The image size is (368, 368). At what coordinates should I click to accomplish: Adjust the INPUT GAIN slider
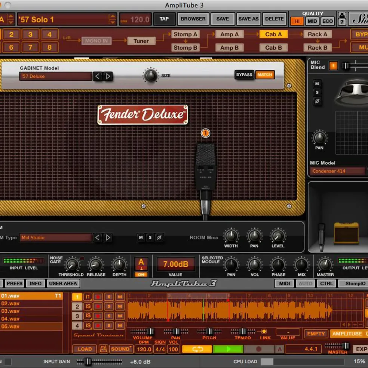99,362
